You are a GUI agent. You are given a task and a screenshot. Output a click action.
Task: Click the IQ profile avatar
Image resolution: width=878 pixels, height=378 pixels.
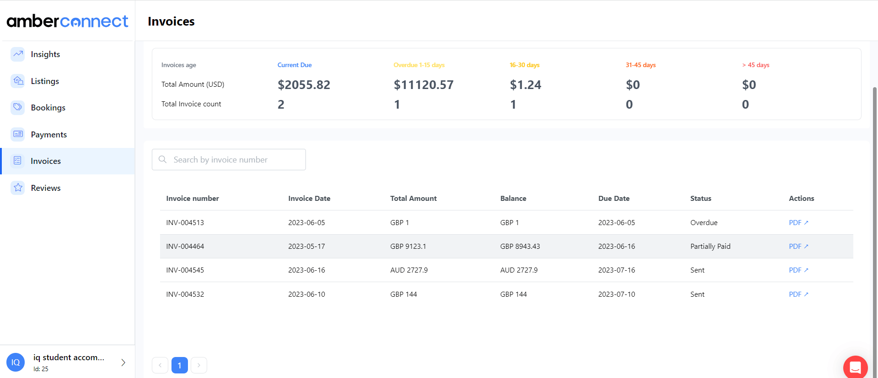[16, 362]
